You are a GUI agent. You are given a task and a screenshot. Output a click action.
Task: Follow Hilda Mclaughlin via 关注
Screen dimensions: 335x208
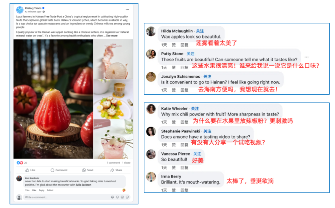[200, 31]
